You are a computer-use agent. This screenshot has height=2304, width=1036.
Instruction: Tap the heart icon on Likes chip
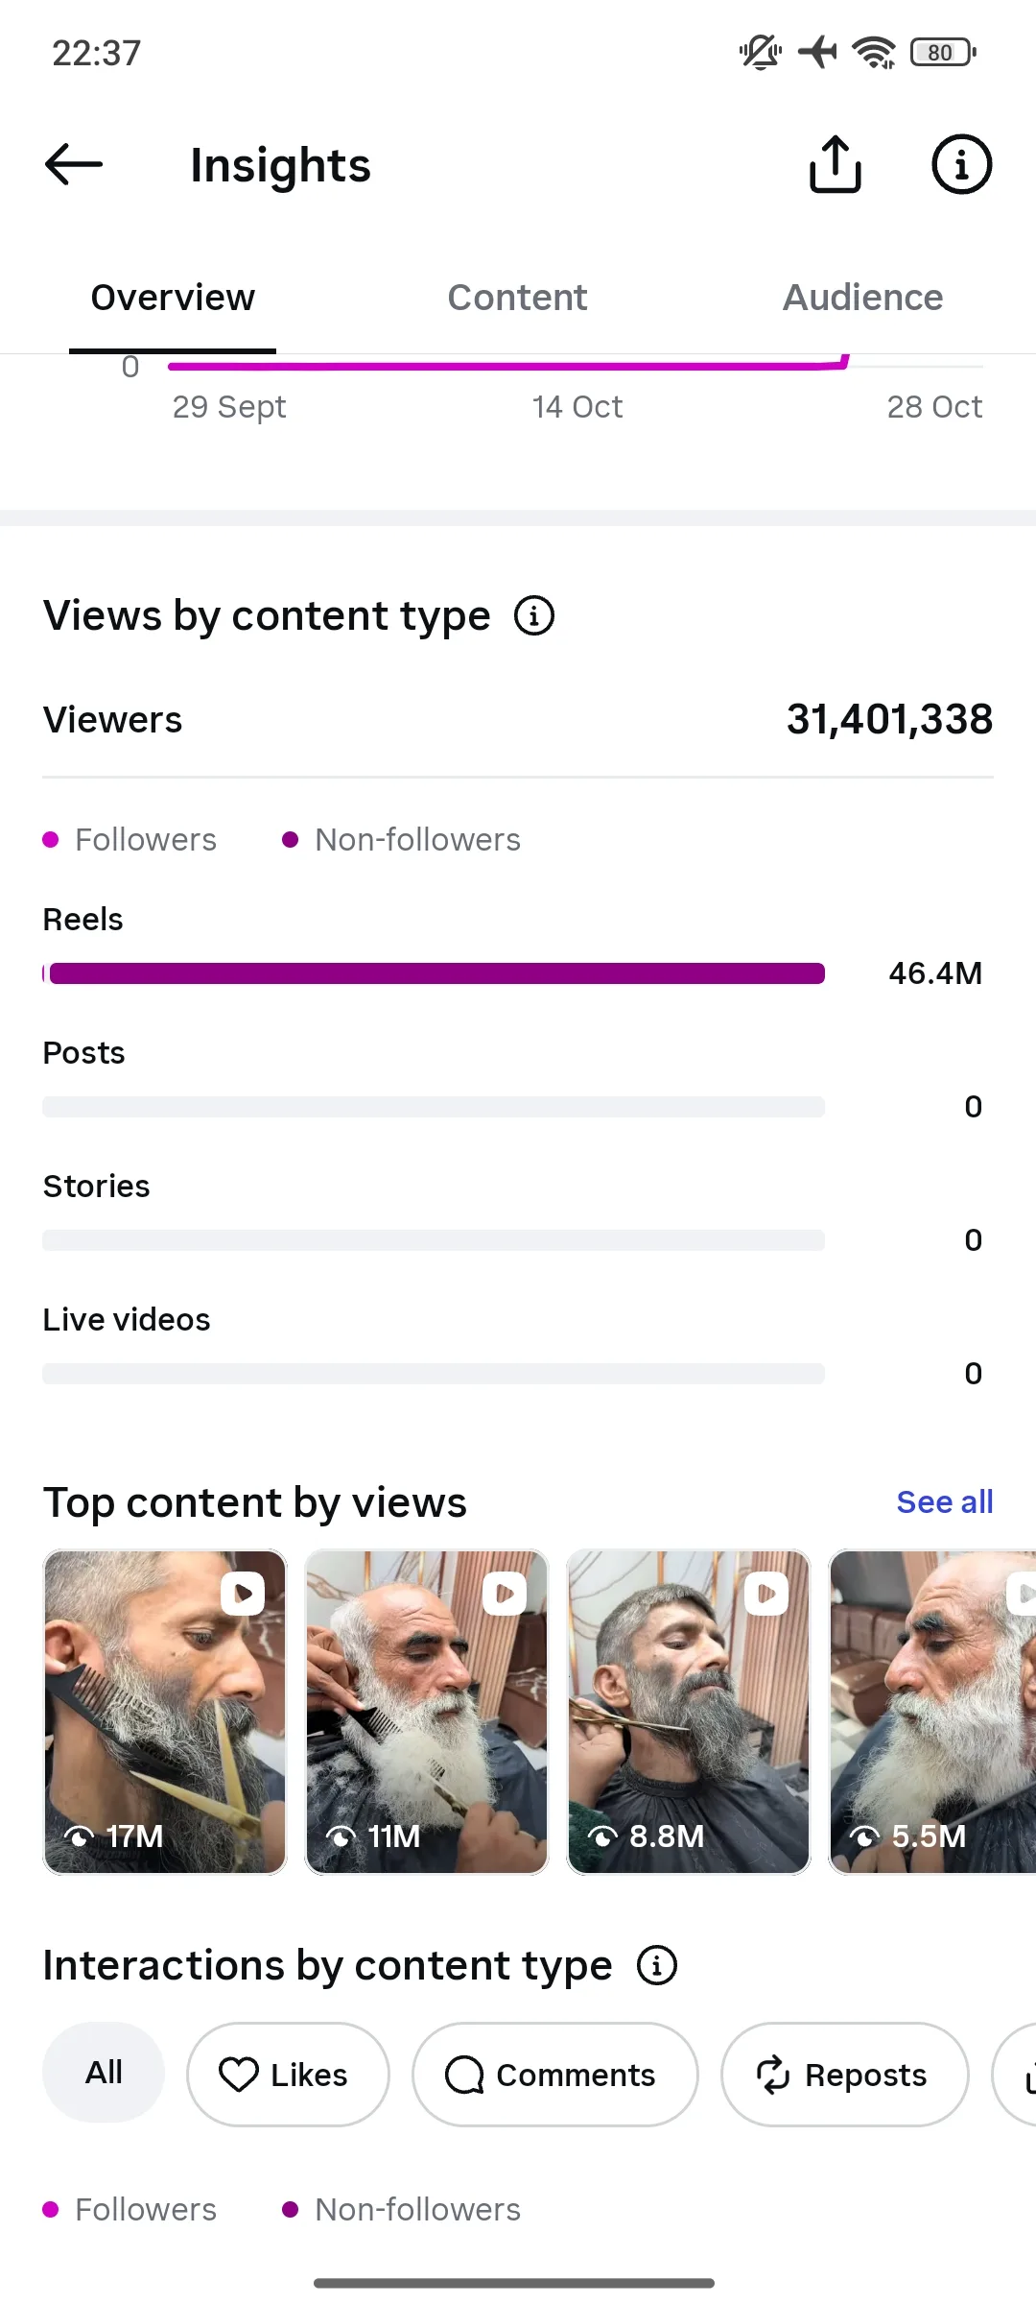(x=239, y=2075)
